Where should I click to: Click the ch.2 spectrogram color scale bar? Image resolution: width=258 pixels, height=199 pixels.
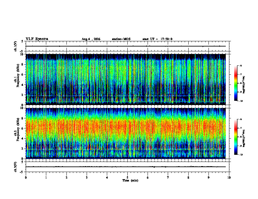pos(236,137)
